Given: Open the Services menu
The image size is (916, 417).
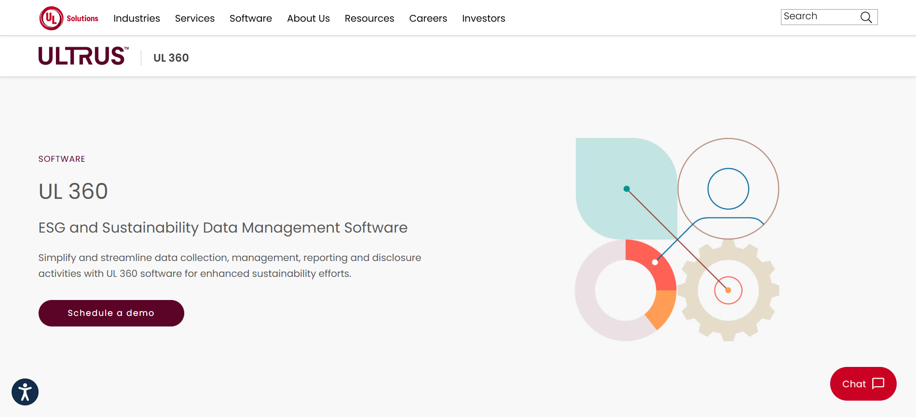Looking at the screenshot, I should pyautogui.click(x=195, y=18).
